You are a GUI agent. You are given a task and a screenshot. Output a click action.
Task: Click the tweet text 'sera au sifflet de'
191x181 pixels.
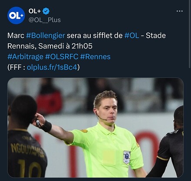(95, 36)
